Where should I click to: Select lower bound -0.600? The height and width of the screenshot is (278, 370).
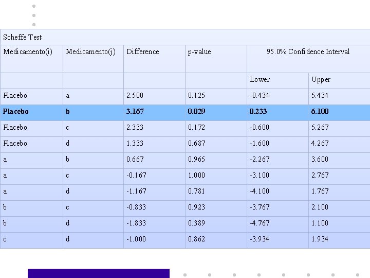(x=260, y=127)
